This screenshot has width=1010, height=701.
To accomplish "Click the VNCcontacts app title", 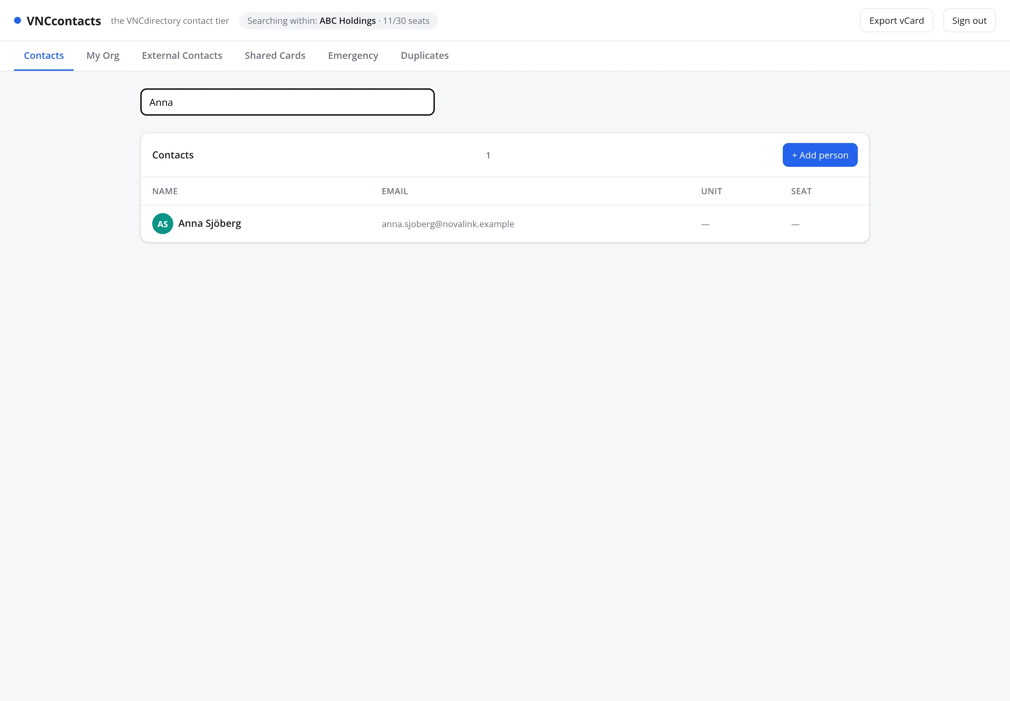I will (64, 21).
